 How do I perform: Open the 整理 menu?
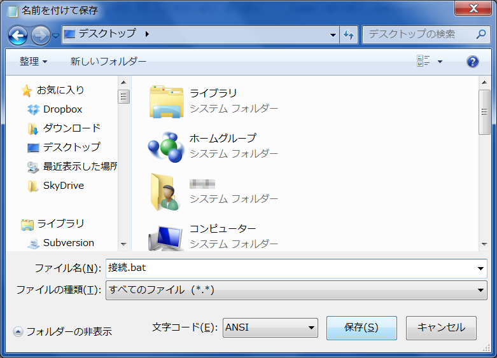click(33, 62)
